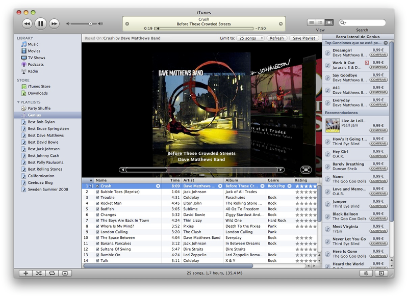The height and width of the screenshot is (297, 408).
Task: Show or hide the artwork viewer
Action: coord(65,273)
